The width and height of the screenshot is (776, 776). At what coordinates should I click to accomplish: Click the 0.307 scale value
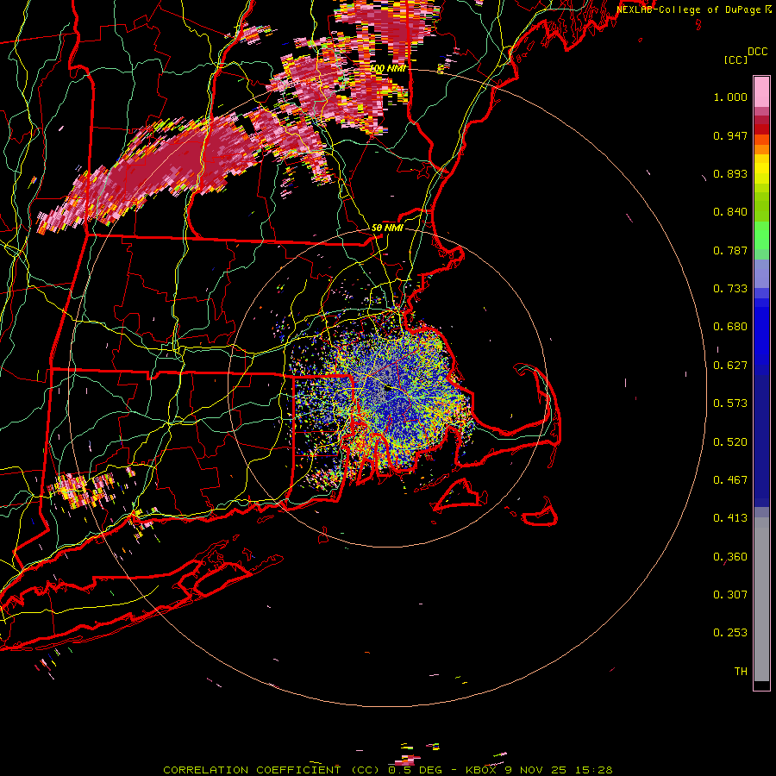tap(730, 595)
